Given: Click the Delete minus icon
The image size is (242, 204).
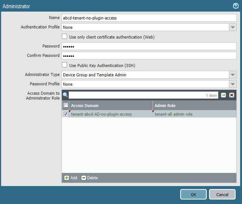Looking at the screenshot, I should point(84,178).
